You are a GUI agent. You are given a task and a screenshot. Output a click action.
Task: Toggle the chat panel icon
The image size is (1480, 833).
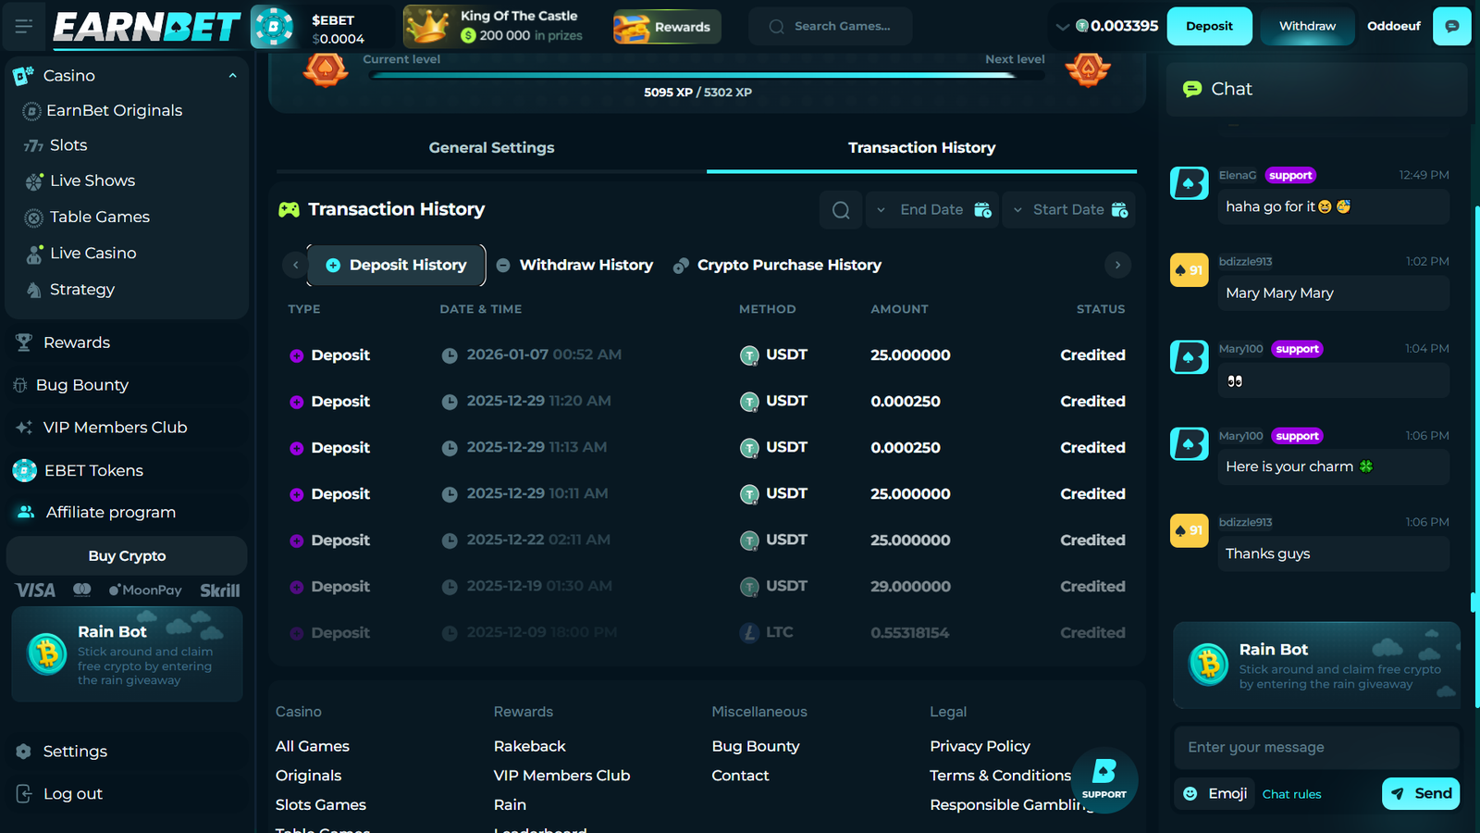1451,26
